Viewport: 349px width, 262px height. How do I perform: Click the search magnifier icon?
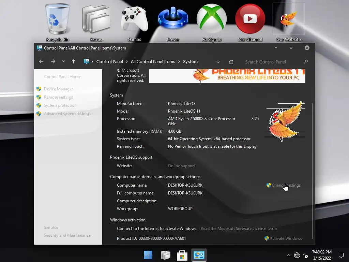pos(306,62)
